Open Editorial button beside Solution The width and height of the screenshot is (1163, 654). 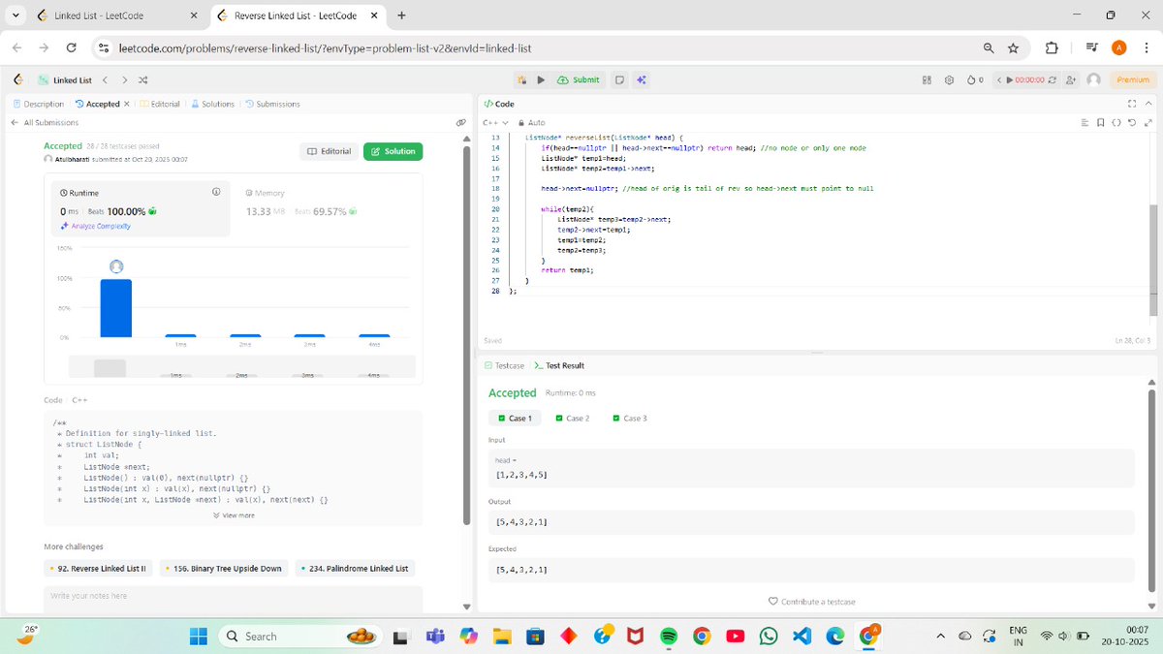[x=329, y=151]
